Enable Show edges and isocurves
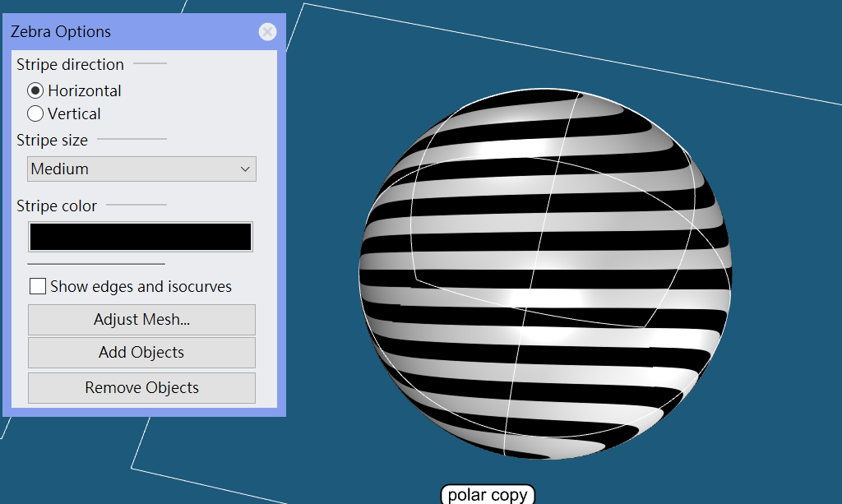Screen dimensions: 842x504 coord(38,286)
